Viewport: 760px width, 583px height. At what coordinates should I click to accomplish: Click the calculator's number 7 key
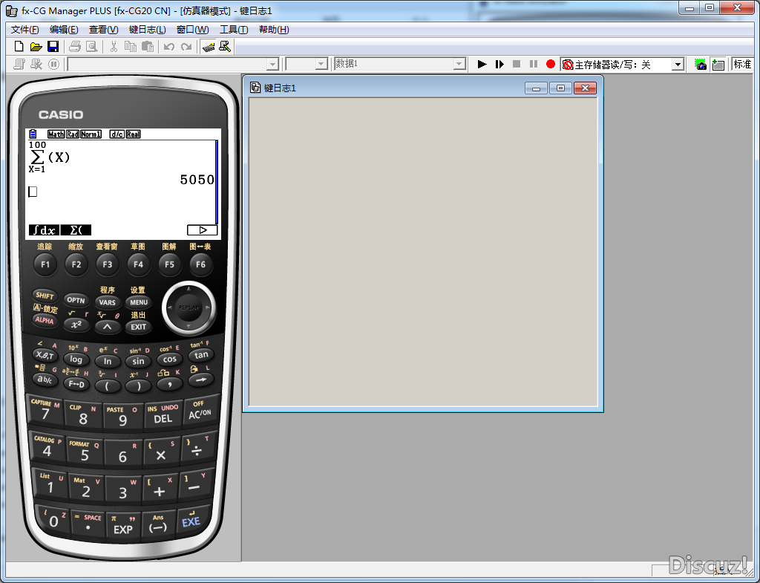click(x=45, y=413)
